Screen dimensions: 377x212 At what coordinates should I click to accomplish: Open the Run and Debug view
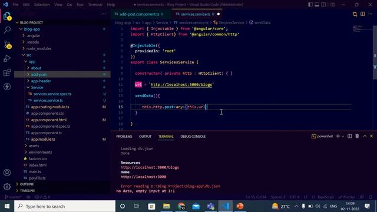tap(7, 58)
